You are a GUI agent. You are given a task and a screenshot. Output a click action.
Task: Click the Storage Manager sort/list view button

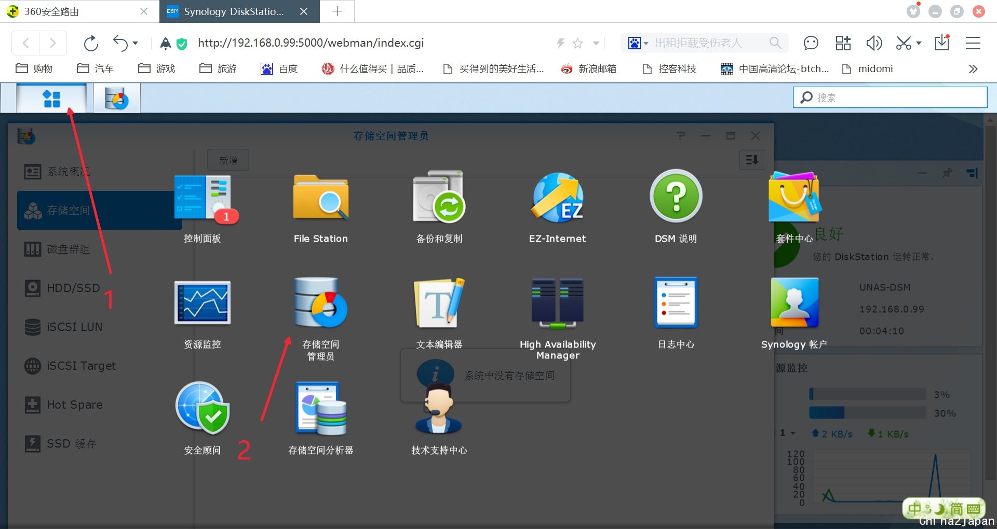pyautogui.click(x=751, y=160)
